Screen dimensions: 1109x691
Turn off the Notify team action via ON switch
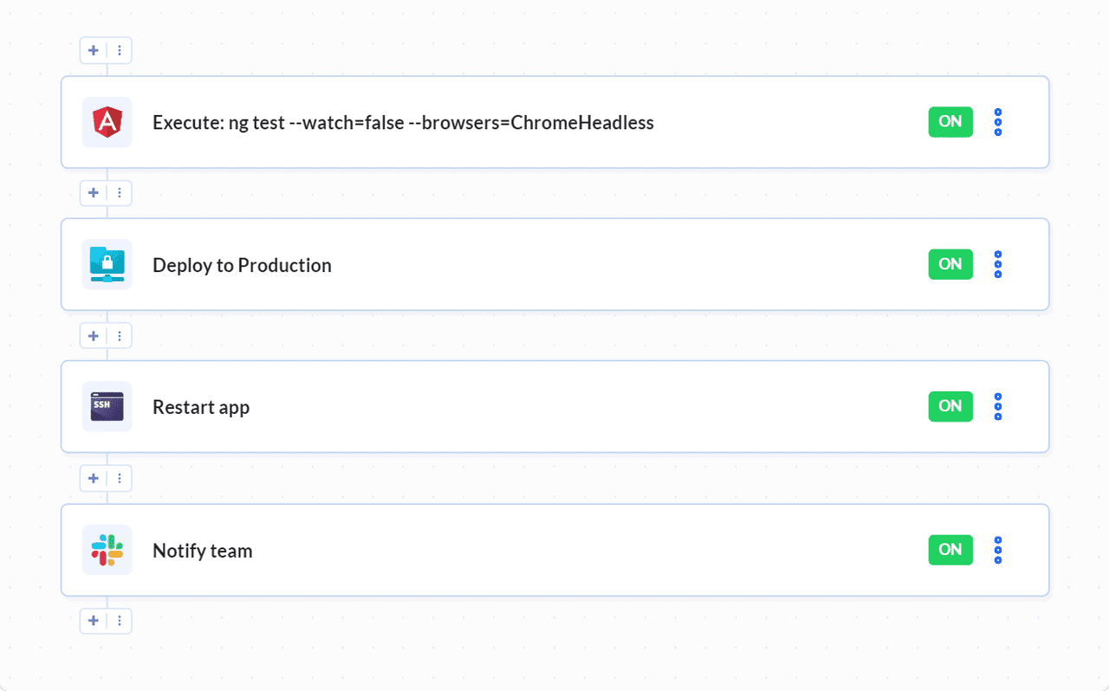pos(950,550)
